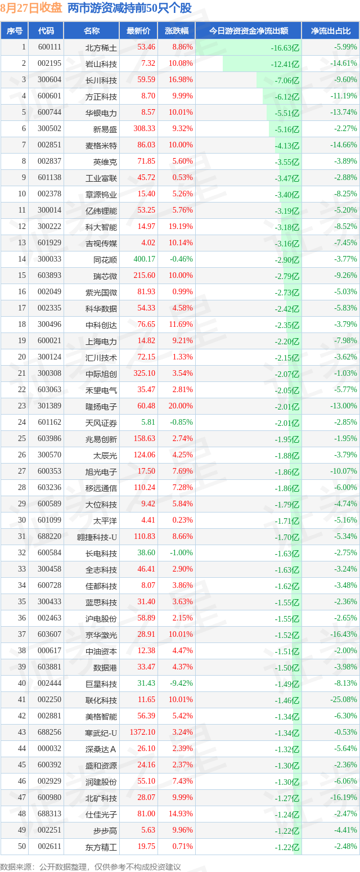Click the price 400.17 for 同花顺
Screen dimensions: 360x872
[x=145, y=259]
